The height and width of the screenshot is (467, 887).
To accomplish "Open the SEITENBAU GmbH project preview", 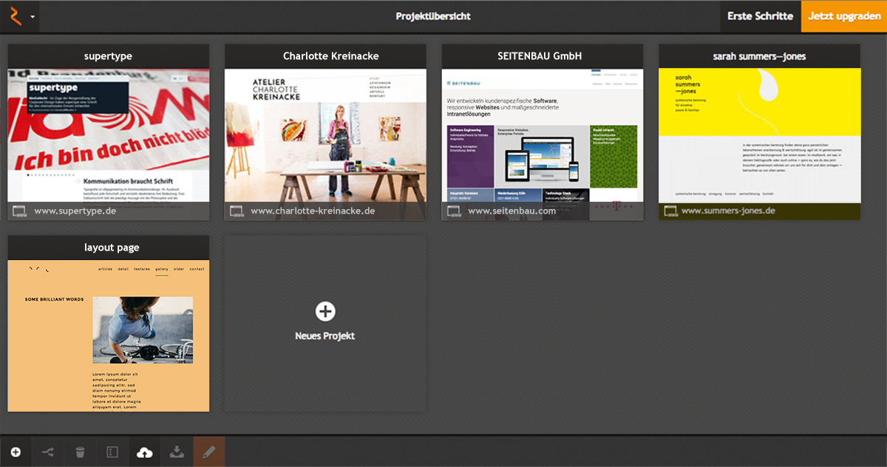I will click(543, 134).
